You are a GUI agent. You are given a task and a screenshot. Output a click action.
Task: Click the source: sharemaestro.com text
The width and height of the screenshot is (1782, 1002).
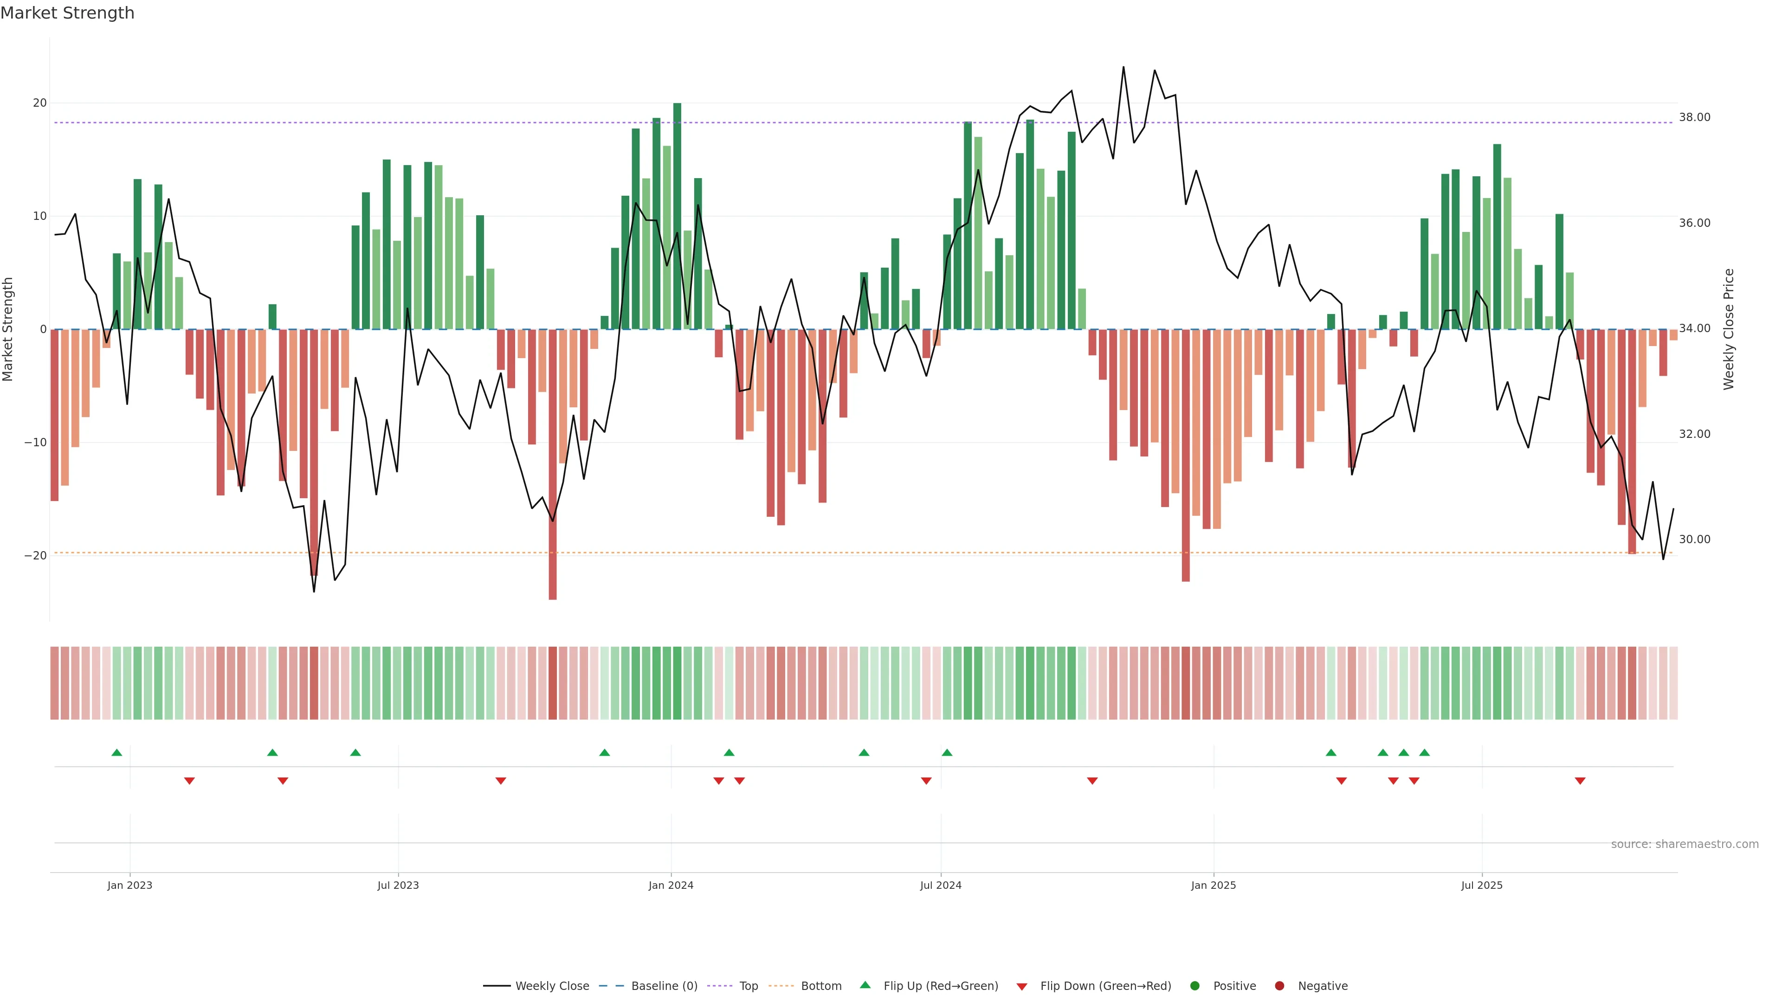[1685, 844]
